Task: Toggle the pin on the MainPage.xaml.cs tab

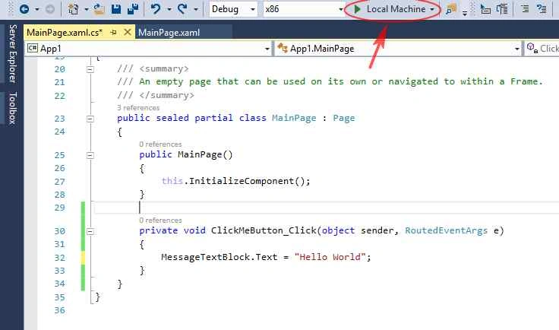Action: click(x=113, y=33)
